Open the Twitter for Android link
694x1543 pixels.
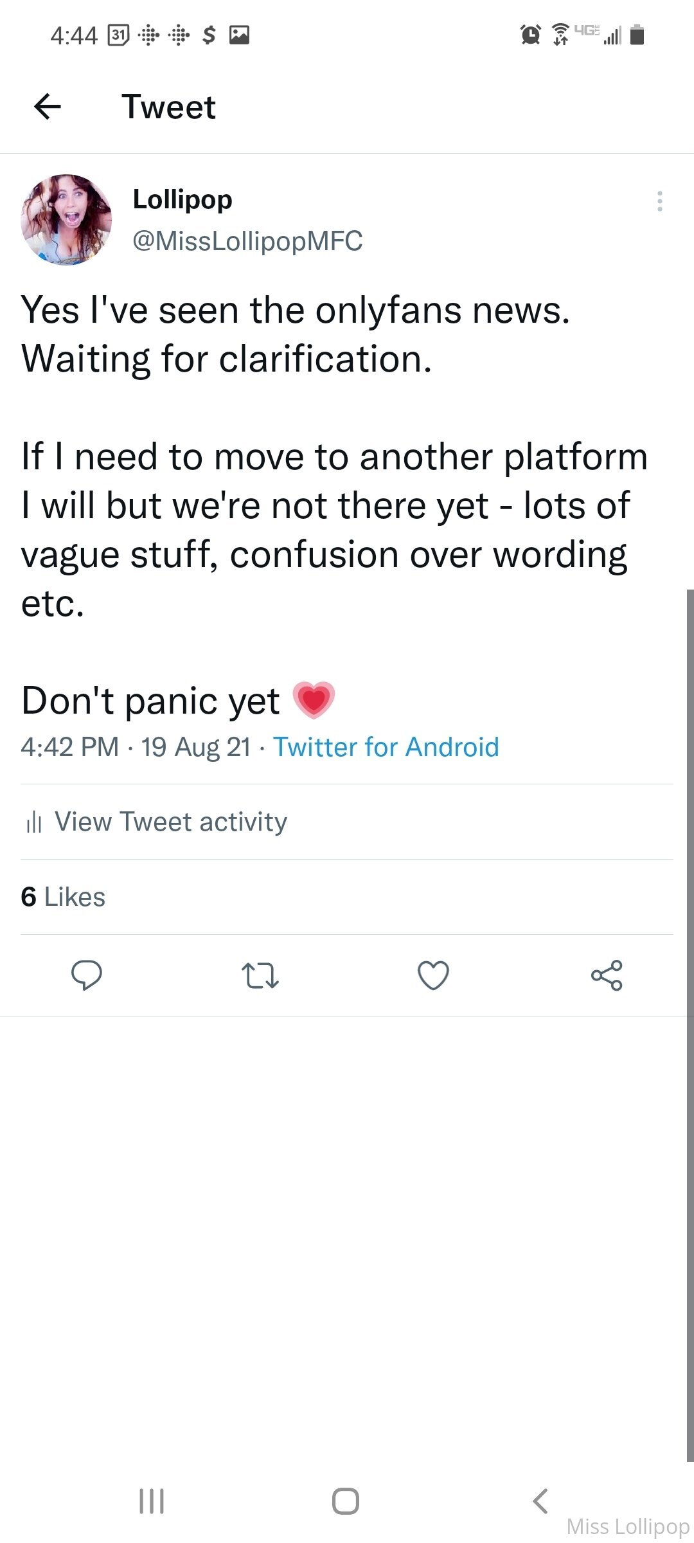386,747
